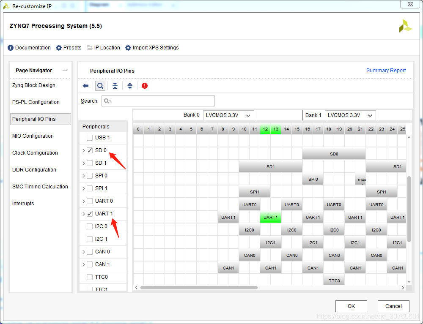Select the TTC0 pin block
The height and width of the screenshot is (324, 423).
coord(334,280)
